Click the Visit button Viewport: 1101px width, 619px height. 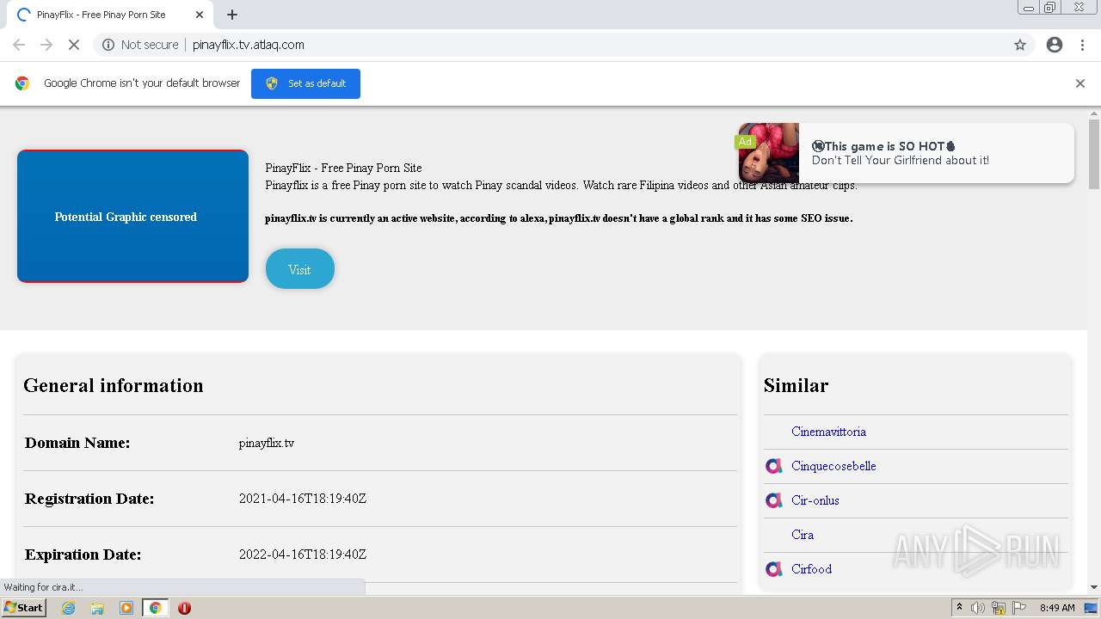tap(299, 269)
